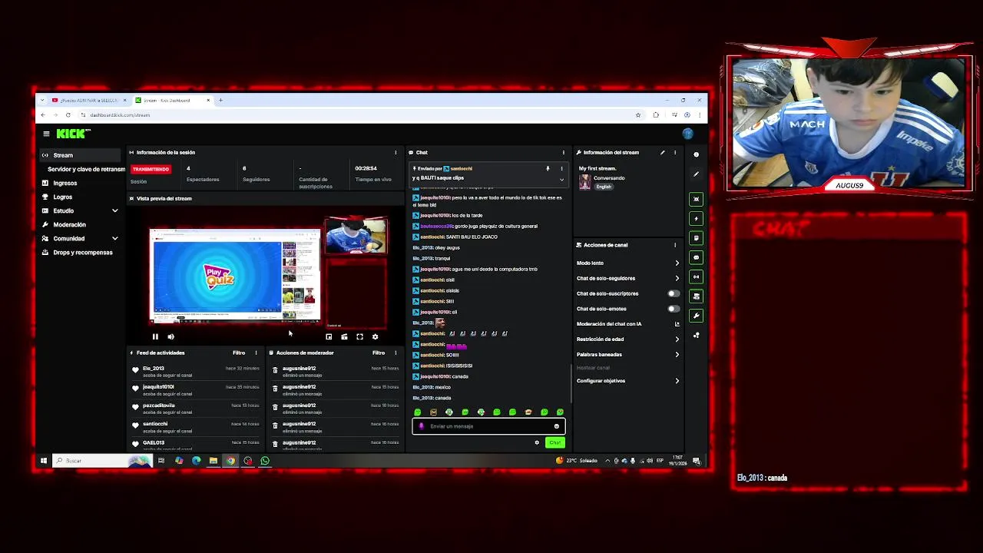Pause the stream preview
The width and height of the screenshot is (983, 553).
pyautogui.click(x=155, y=336)
